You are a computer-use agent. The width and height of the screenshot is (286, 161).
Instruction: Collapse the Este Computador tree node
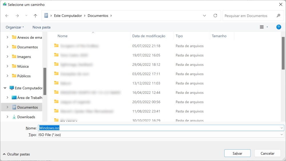click(x=5, y=88)
